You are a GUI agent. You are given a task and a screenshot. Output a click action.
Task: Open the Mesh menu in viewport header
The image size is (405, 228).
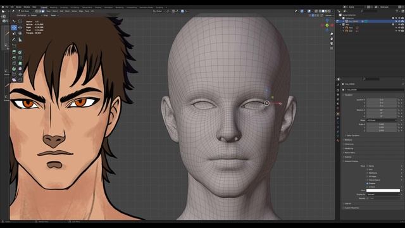(67, 11)
